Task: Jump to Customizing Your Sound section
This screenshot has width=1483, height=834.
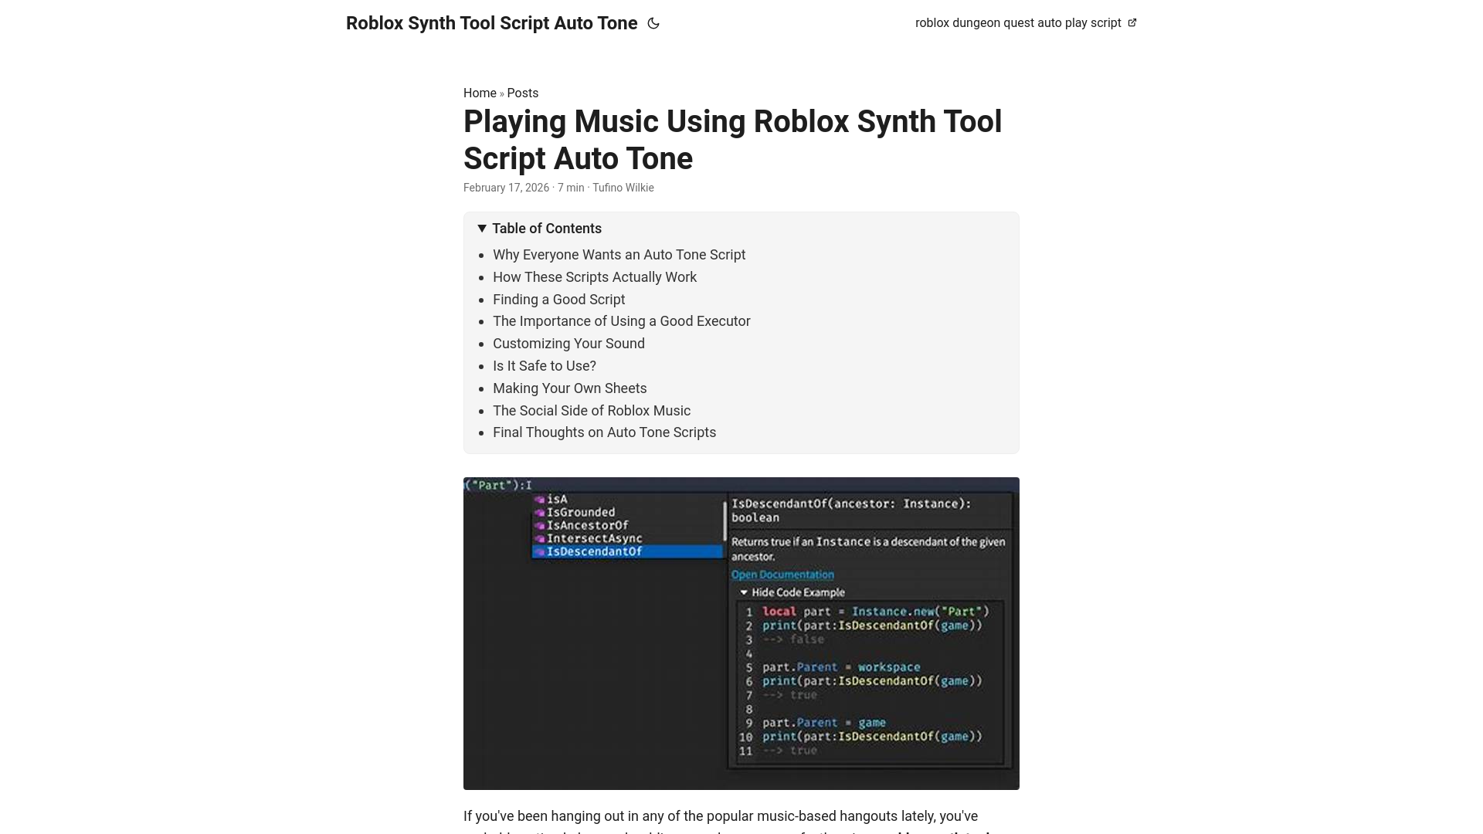Action: point(568,344)
